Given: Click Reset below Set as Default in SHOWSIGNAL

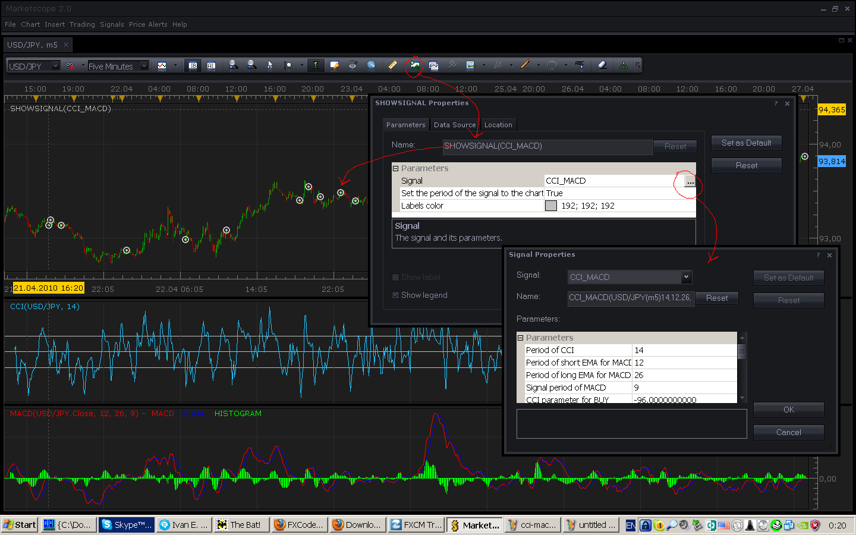Looking at the screenshot, I should coord(747,165).
